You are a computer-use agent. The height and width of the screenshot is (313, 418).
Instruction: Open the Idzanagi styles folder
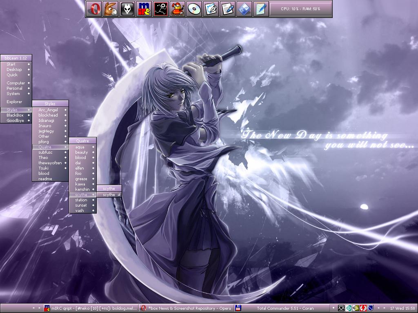(x=50, y=121)
